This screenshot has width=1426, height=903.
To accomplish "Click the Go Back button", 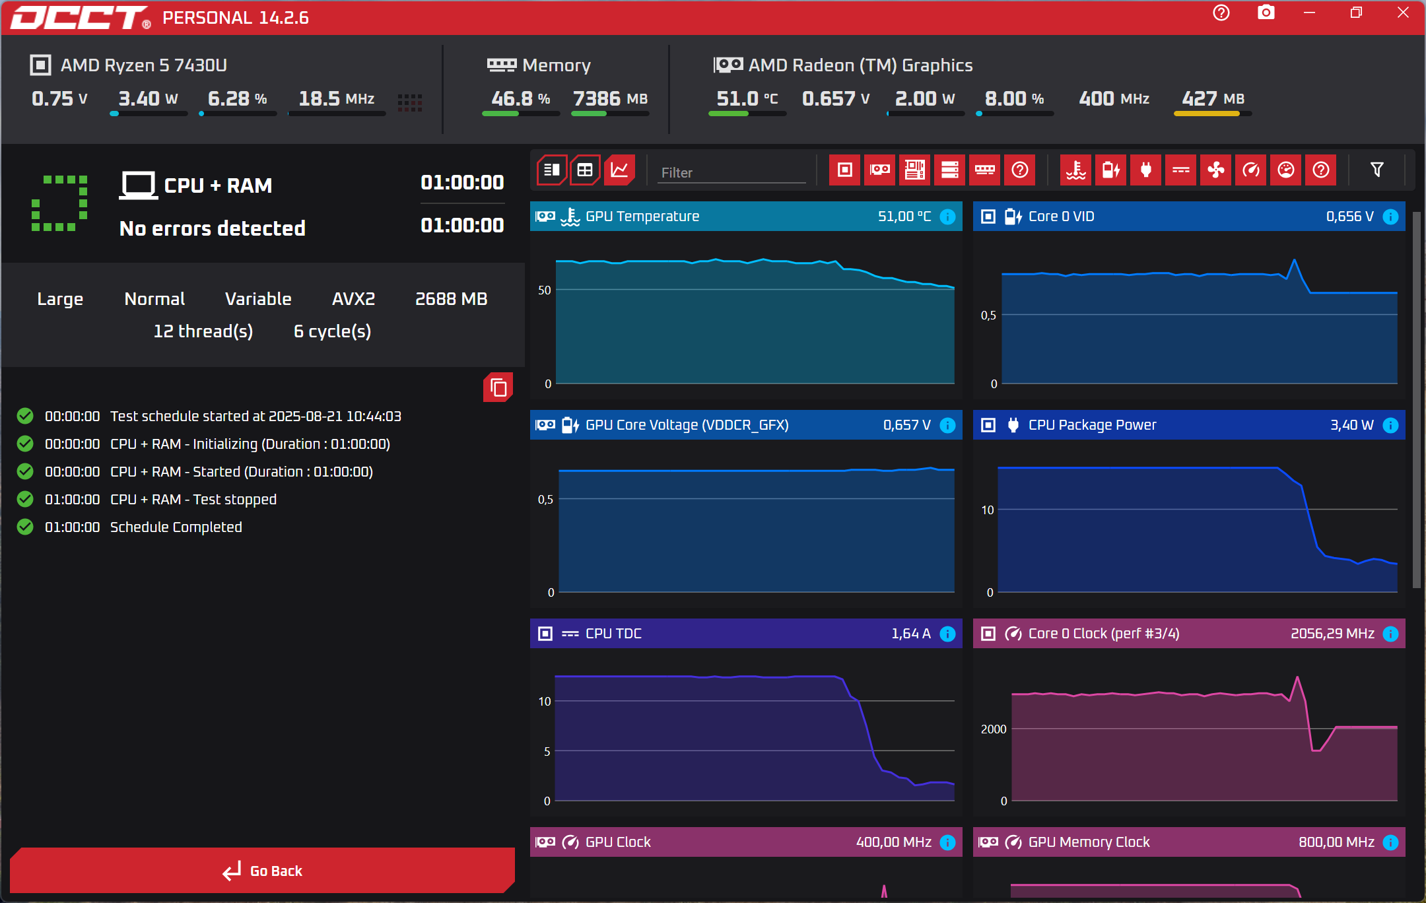I will point(262,871).
